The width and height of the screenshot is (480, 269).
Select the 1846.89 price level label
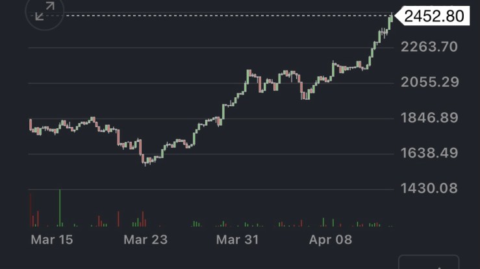[x=430, y=118]
